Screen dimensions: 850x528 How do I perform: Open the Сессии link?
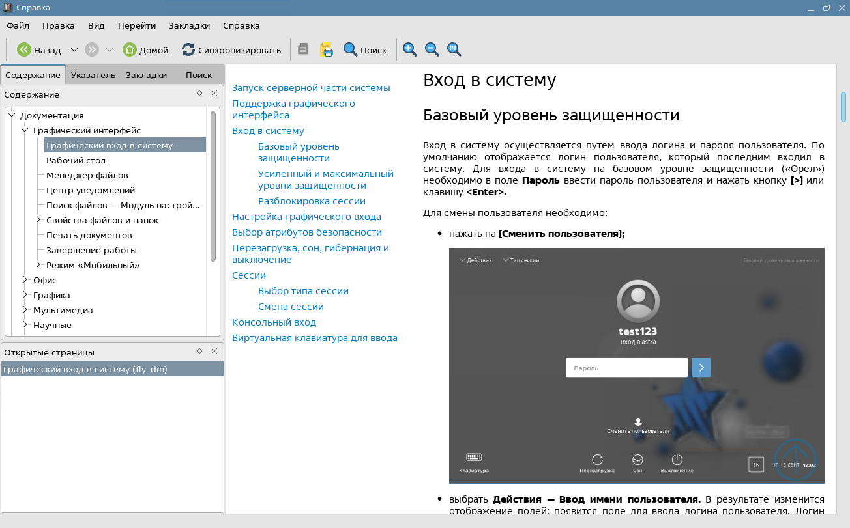pos(249,275)
